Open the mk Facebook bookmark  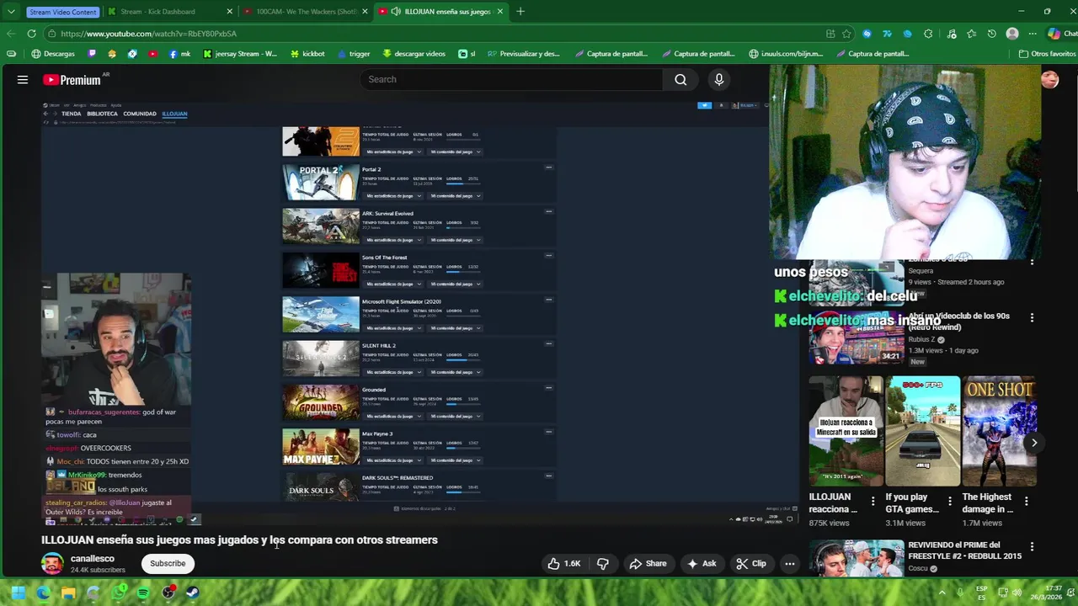(x=180, y=54)
